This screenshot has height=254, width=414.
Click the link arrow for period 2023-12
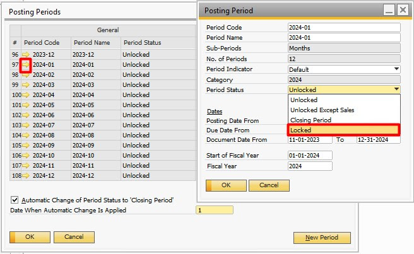tap(26, 55)
